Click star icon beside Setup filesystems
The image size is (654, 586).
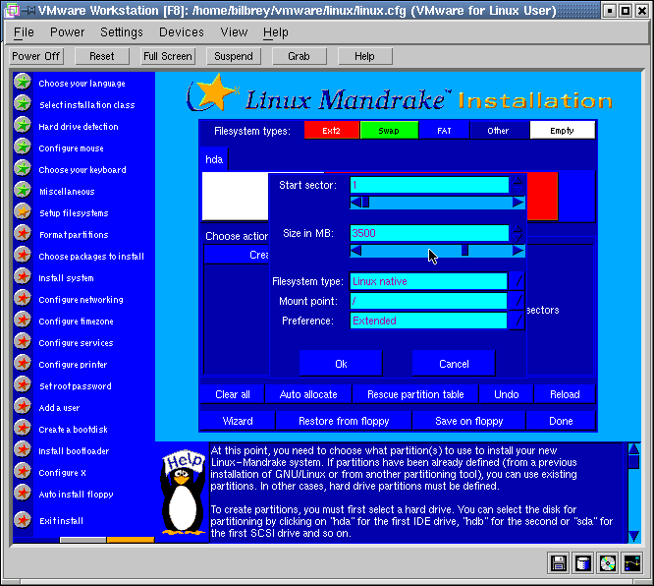pos(22,212)
